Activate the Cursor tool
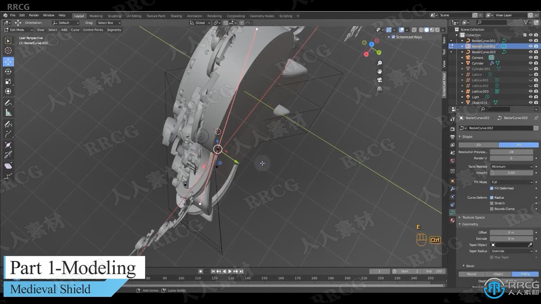Image resolution: width=541 pixels, height=304 pixels. [8, 51]
